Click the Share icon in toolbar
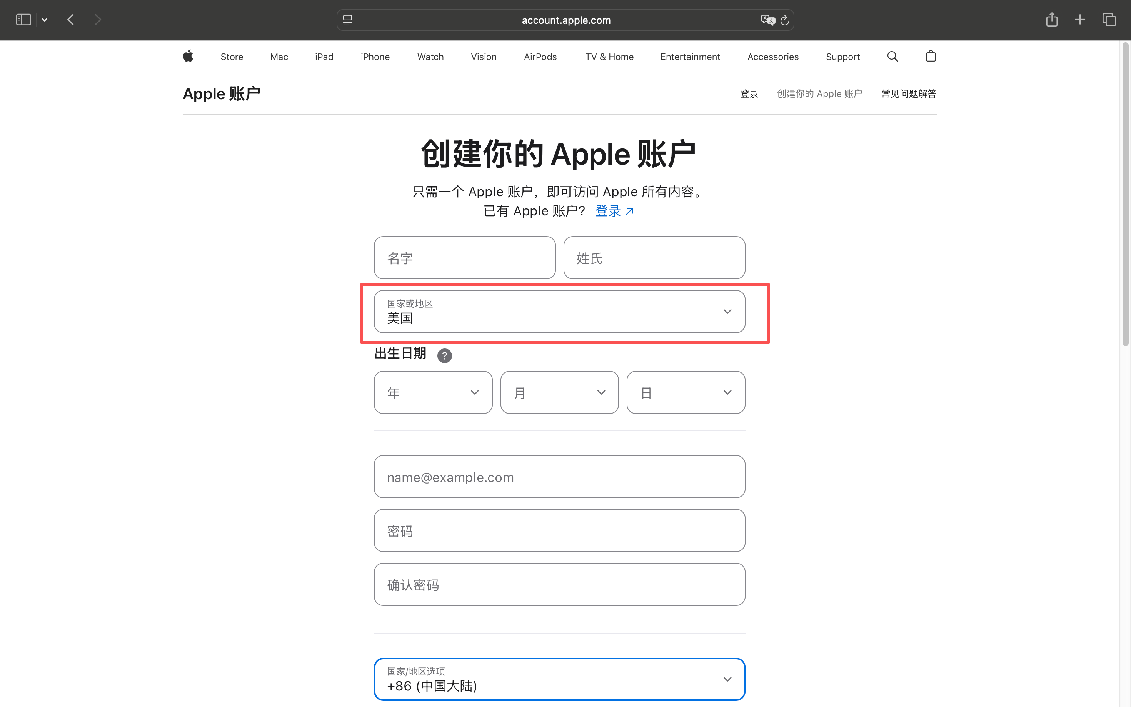 (1051, 20)
